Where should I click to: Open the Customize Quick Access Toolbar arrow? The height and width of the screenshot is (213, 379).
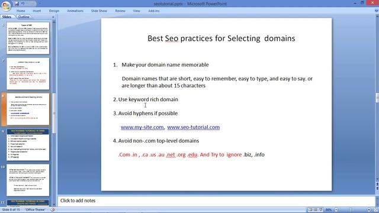pyautogui.click(x=40, y=4)
